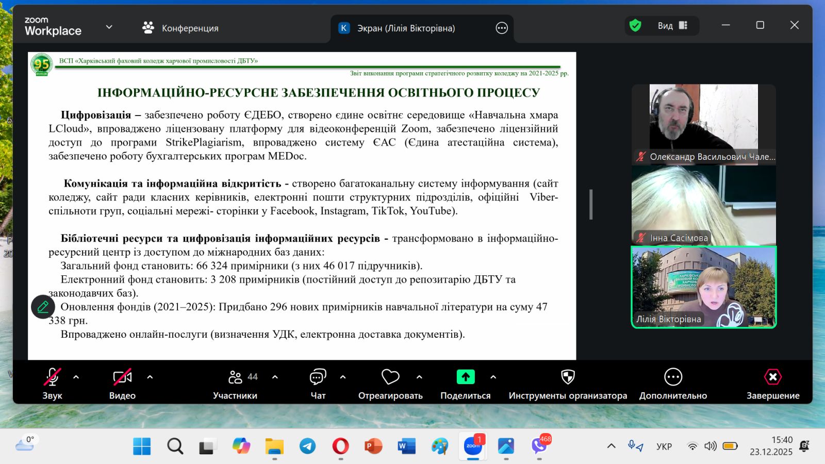
Task: Click the green pencil annotation button
Action: tap(43, 307)
